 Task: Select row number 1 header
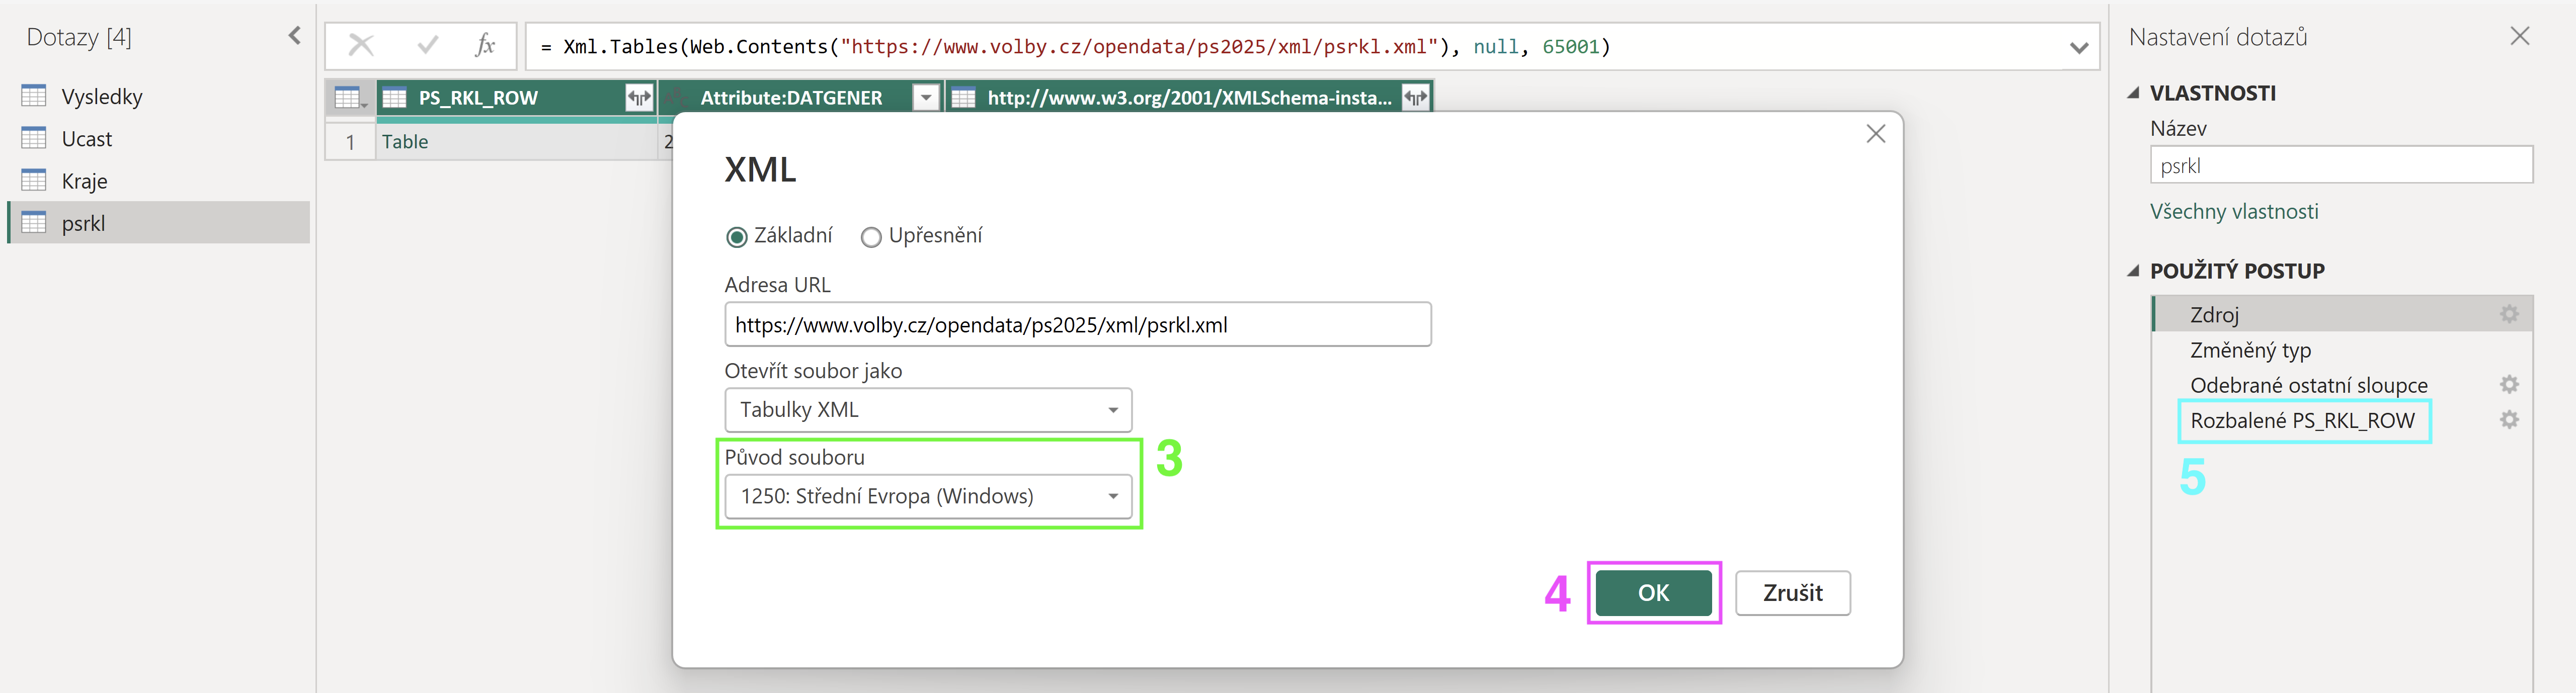coord(350,141)
